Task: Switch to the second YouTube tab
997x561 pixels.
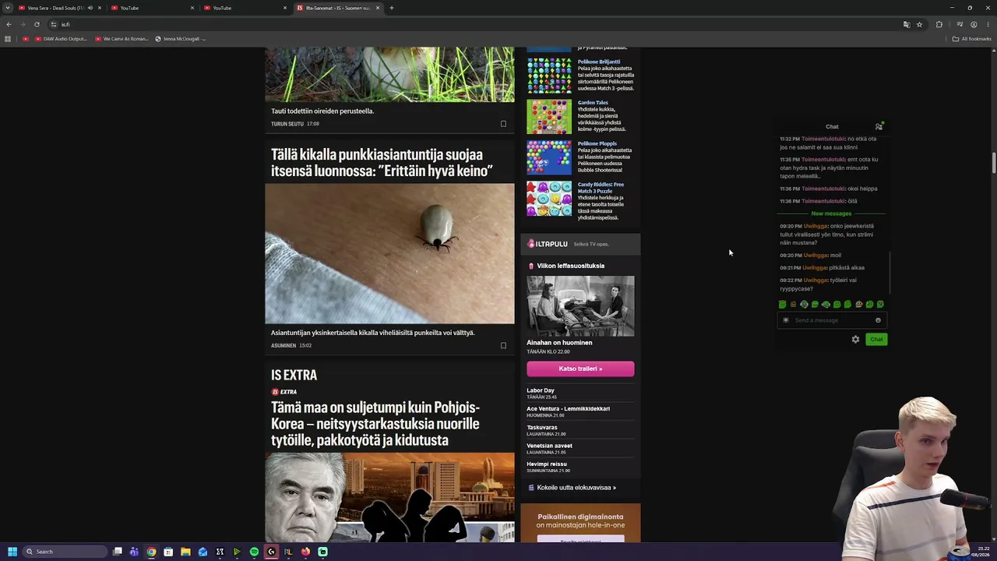Action: [x=153, y=8]
